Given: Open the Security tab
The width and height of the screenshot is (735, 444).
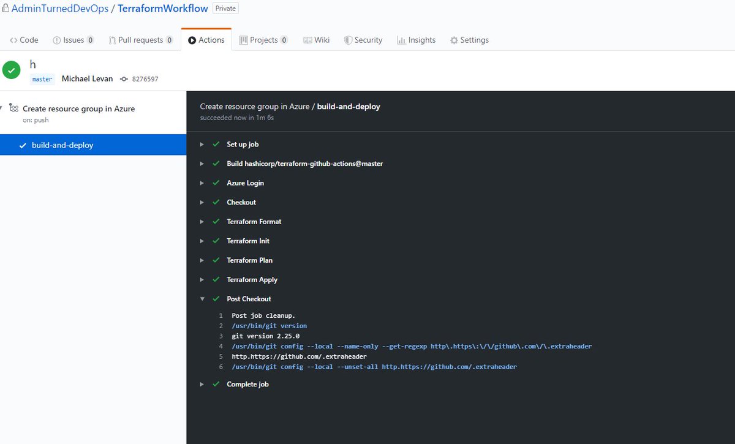Looking at the screenshot, I should (363, 40).
